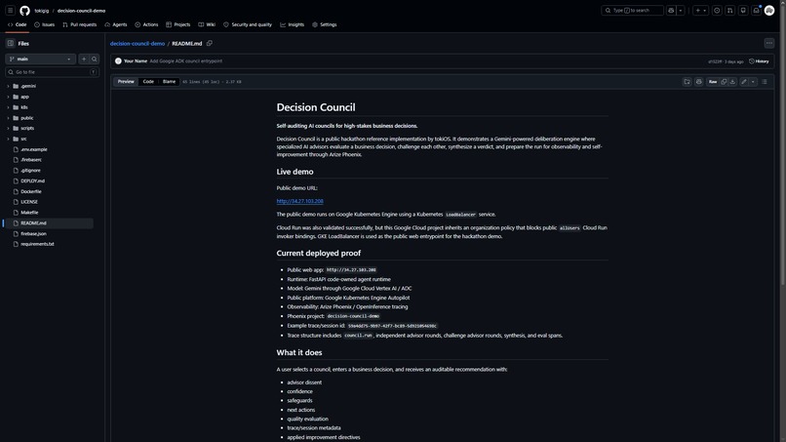The height and width of the screenshot is (442, 786).
Task: Open the pull requests icon in the header
Action: click(729, 10)
